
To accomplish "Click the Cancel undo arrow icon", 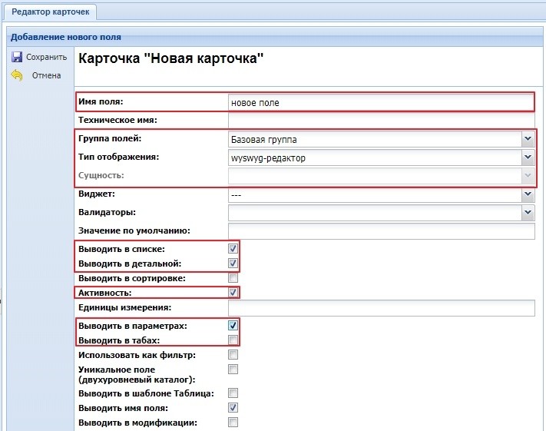I will pos(15,75).
